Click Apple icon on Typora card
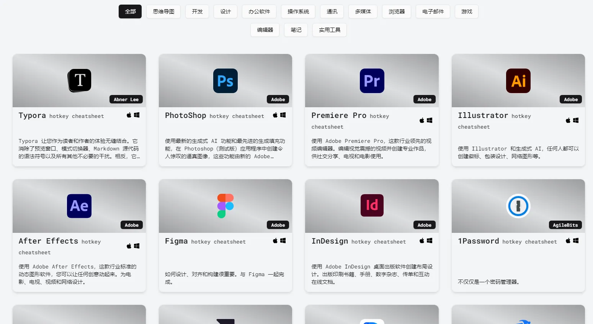 click(x=129, y=115)
